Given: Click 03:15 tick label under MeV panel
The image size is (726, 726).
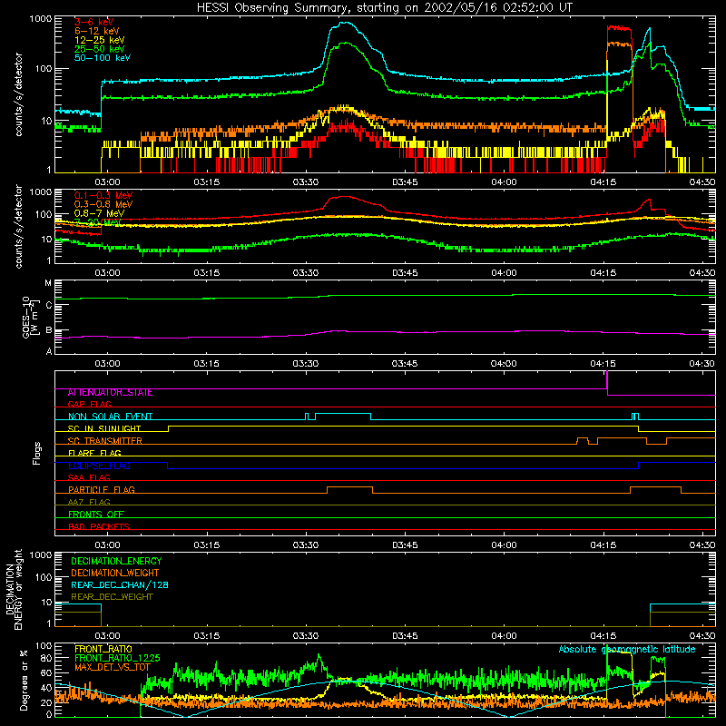Looking at the screenshot, I should (207, 273).
